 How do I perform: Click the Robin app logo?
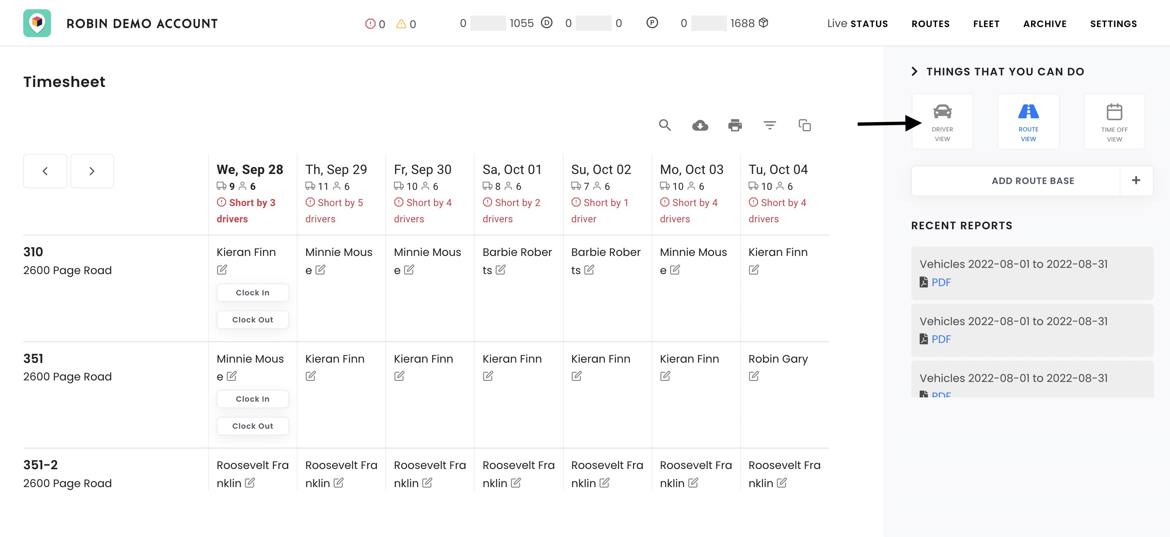37,23
